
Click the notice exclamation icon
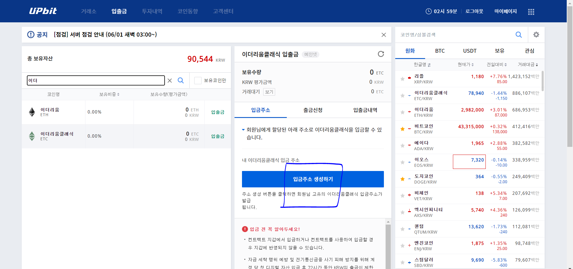click(x=31, y=35)
